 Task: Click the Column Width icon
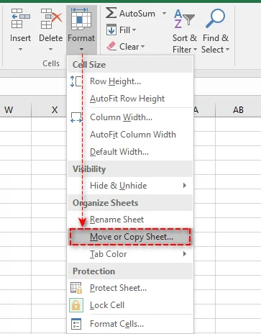point(76,117)
